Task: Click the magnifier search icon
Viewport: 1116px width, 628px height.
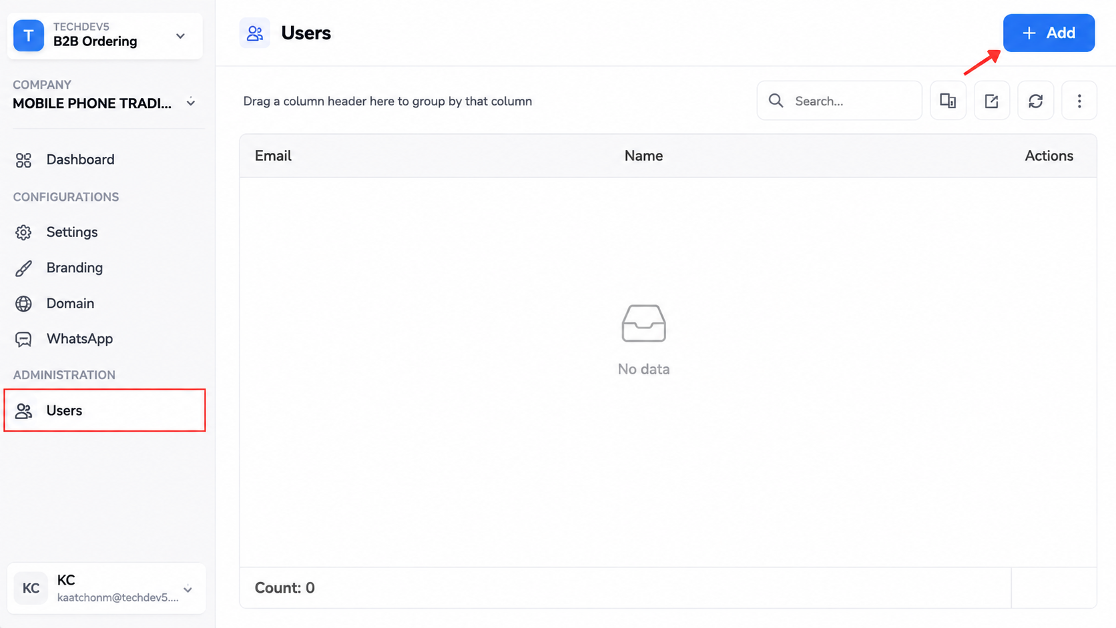Action: [776, 101]
